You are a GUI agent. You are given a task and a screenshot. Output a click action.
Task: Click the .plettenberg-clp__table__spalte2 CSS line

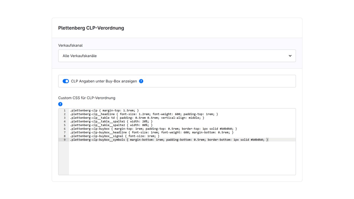(111, 125)
